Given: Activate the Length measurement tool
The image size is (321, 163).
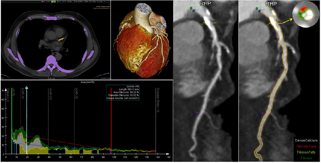Looking at the screenshot, I should [x=100, y=2].
